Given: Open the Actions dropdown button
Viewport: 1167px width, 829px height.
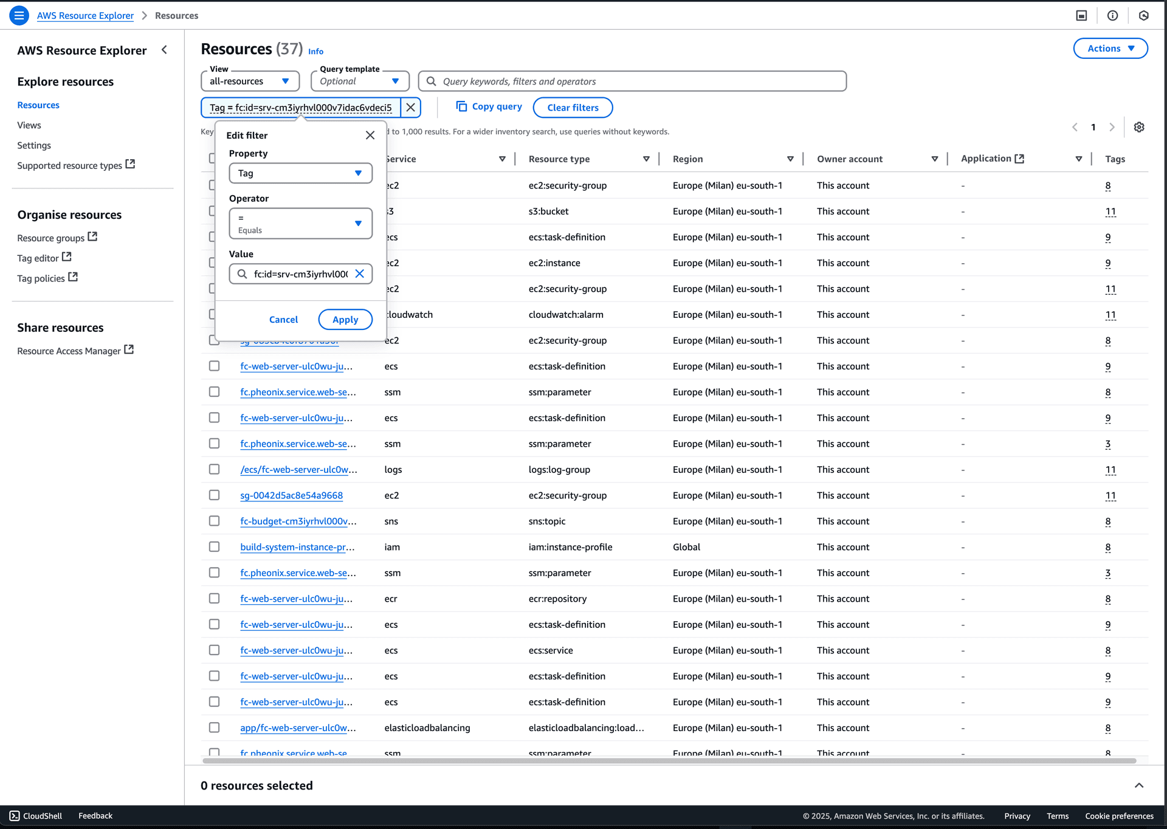Looking at the screenshot, I should point(1110,49).
